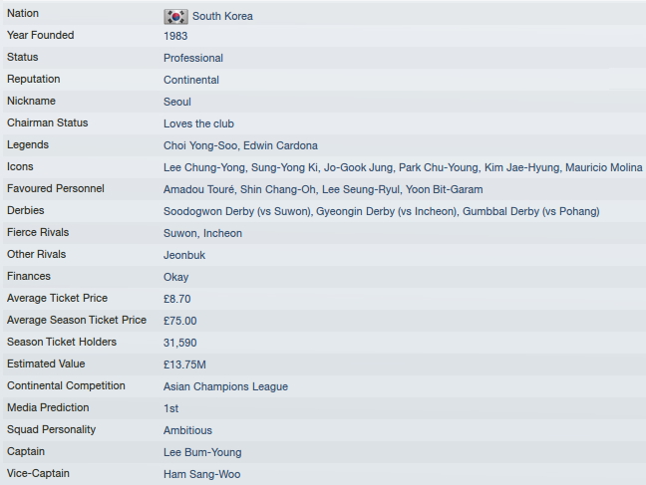The width and height of the screenshot is (646, 485).
Task: Open the South Korea nation link
Action: [x=222, y=17]
